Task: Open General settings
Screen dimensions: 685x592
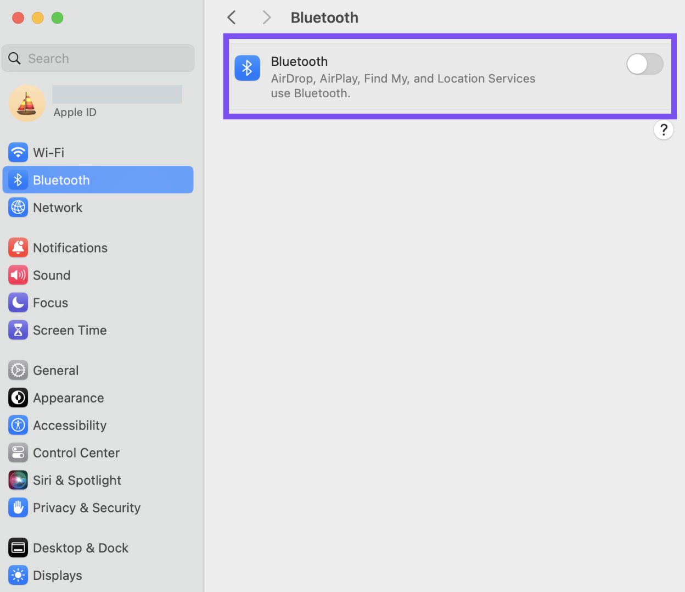Action: coord(98,370)
